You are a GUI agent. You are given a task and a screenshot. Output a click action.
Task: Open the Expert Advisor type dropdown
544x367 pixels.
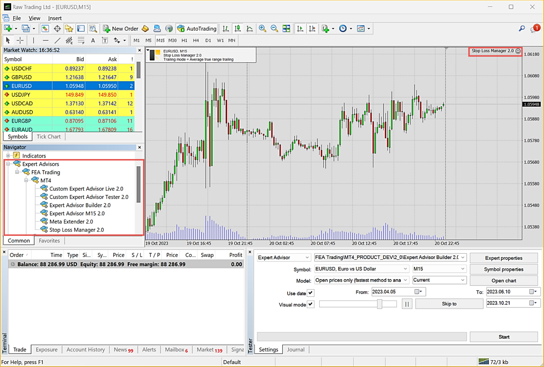tap(284, 257)
